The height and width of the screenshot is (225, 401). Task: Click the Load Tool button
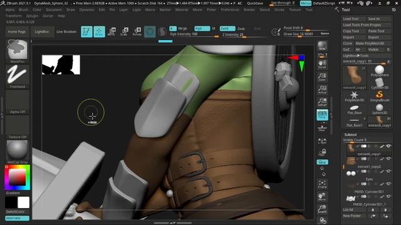[354, 19]
